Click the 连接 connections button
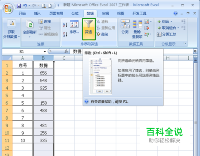Image resolution: width=200 pixels, height=156 pixels. click(45, 22)
